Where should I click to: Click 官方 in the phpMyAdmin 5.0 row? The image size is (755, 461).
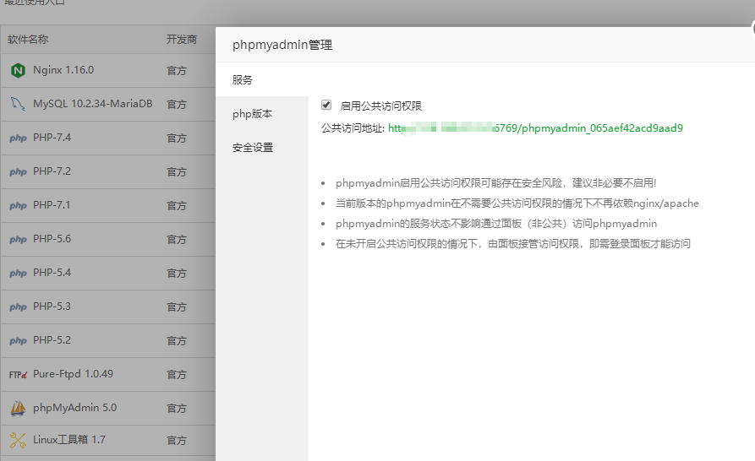point(176,408)
